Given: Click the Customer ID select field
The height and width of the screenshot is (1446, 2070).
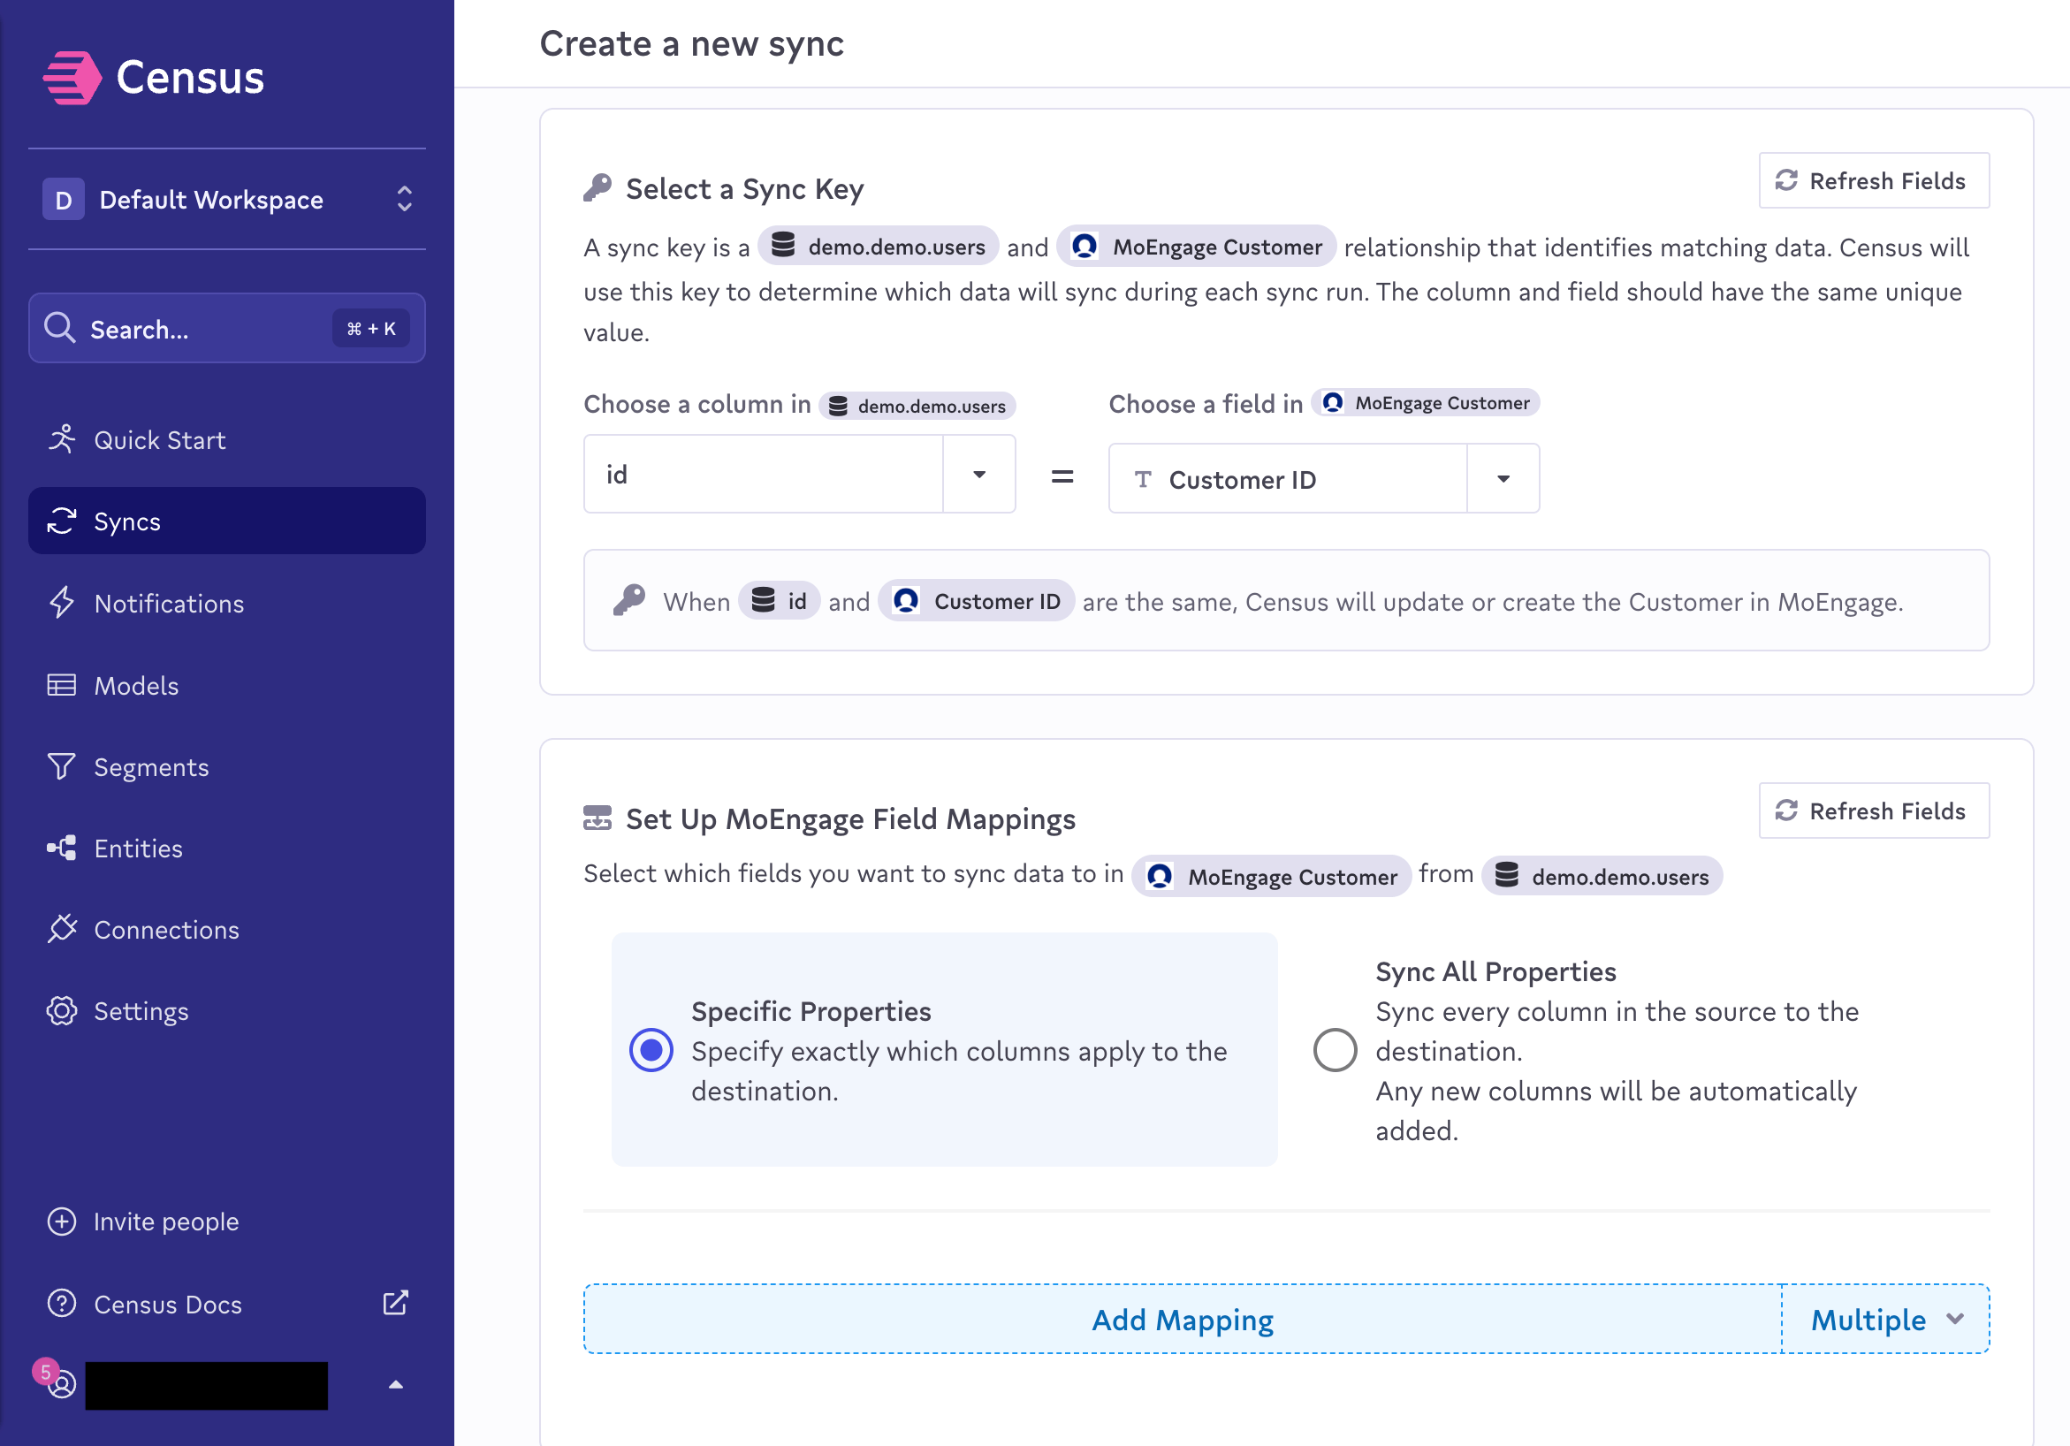Looking at the screenshot, I should tap(1323, 479).
